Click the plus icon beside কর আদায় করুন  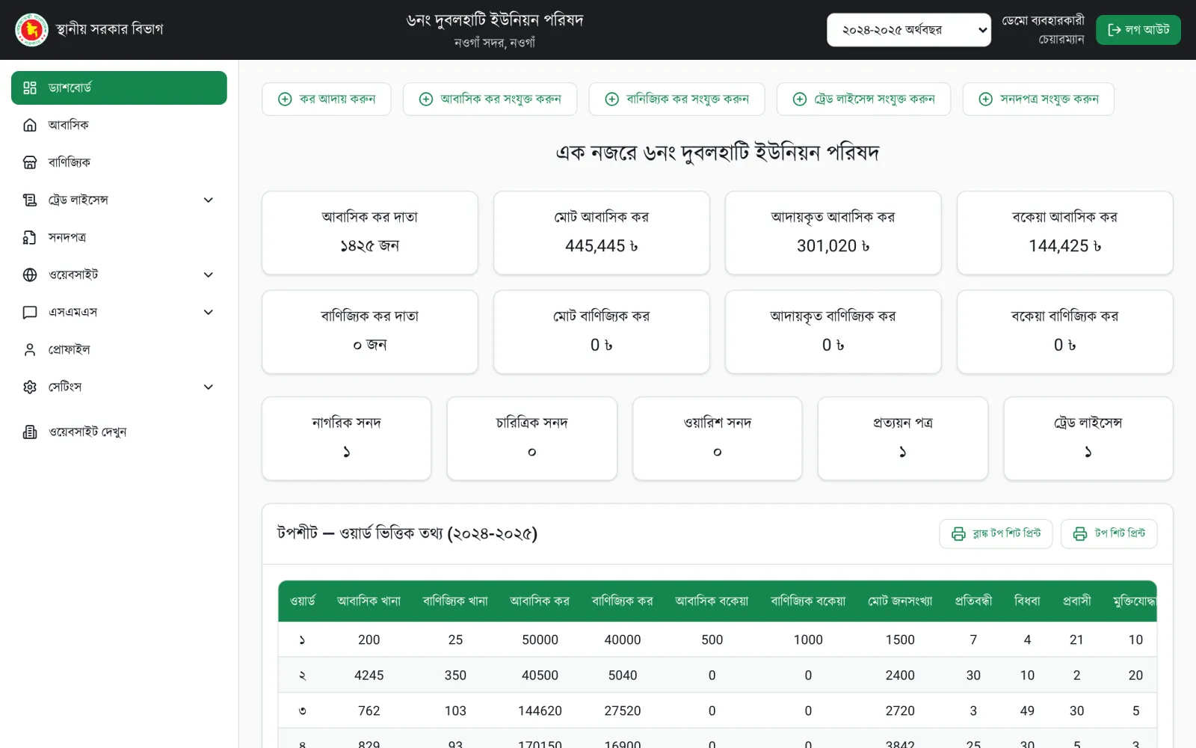point(285,99)
